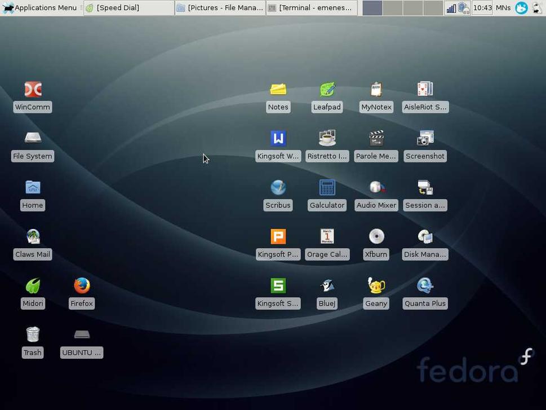The width and height of the screenshot is (546, 410).
Task: Launch Kingsoft Spreadsheets icon
Action: click(x=278, y=286)
